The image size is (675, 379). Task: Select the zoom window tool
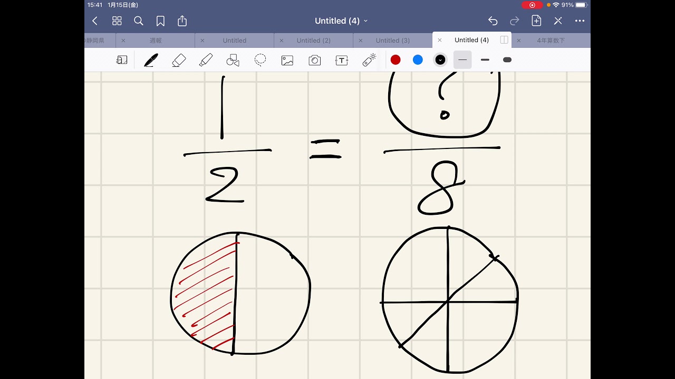[x=122, y=60]
